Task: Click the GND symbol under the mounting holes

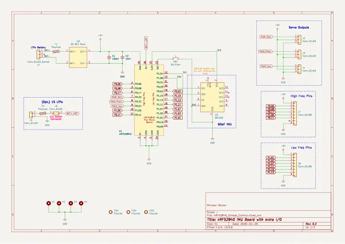Action: [x=65, y=220]
